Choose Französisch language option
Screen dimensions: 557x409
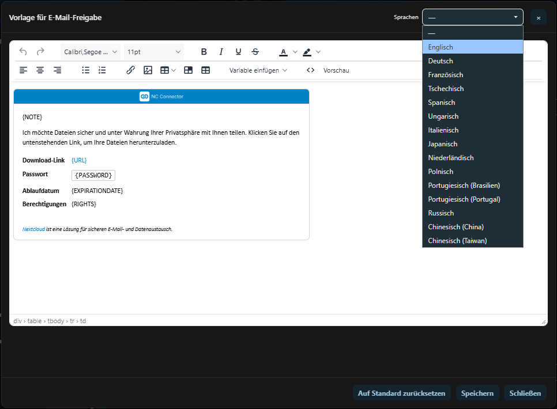[x=472, y=74]
